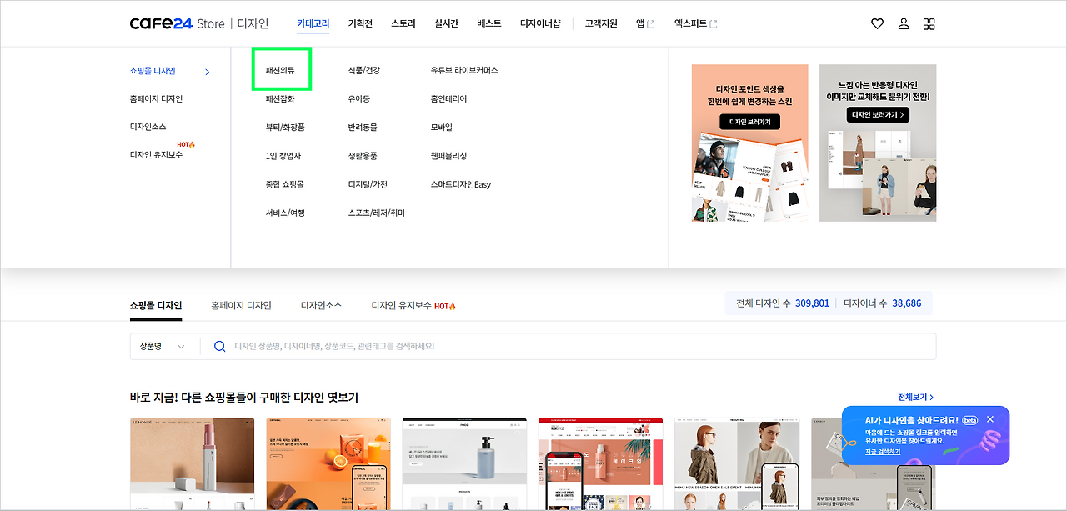Choose the 유튜브 라이브커머스 category
Screen dimensions: 1067x511
point(464,70)
